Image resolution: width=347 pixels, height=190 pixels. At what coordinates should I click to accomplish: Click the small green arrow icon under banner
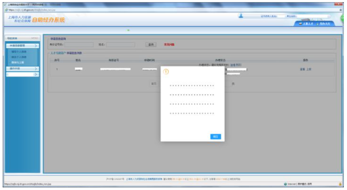[128, 30]
